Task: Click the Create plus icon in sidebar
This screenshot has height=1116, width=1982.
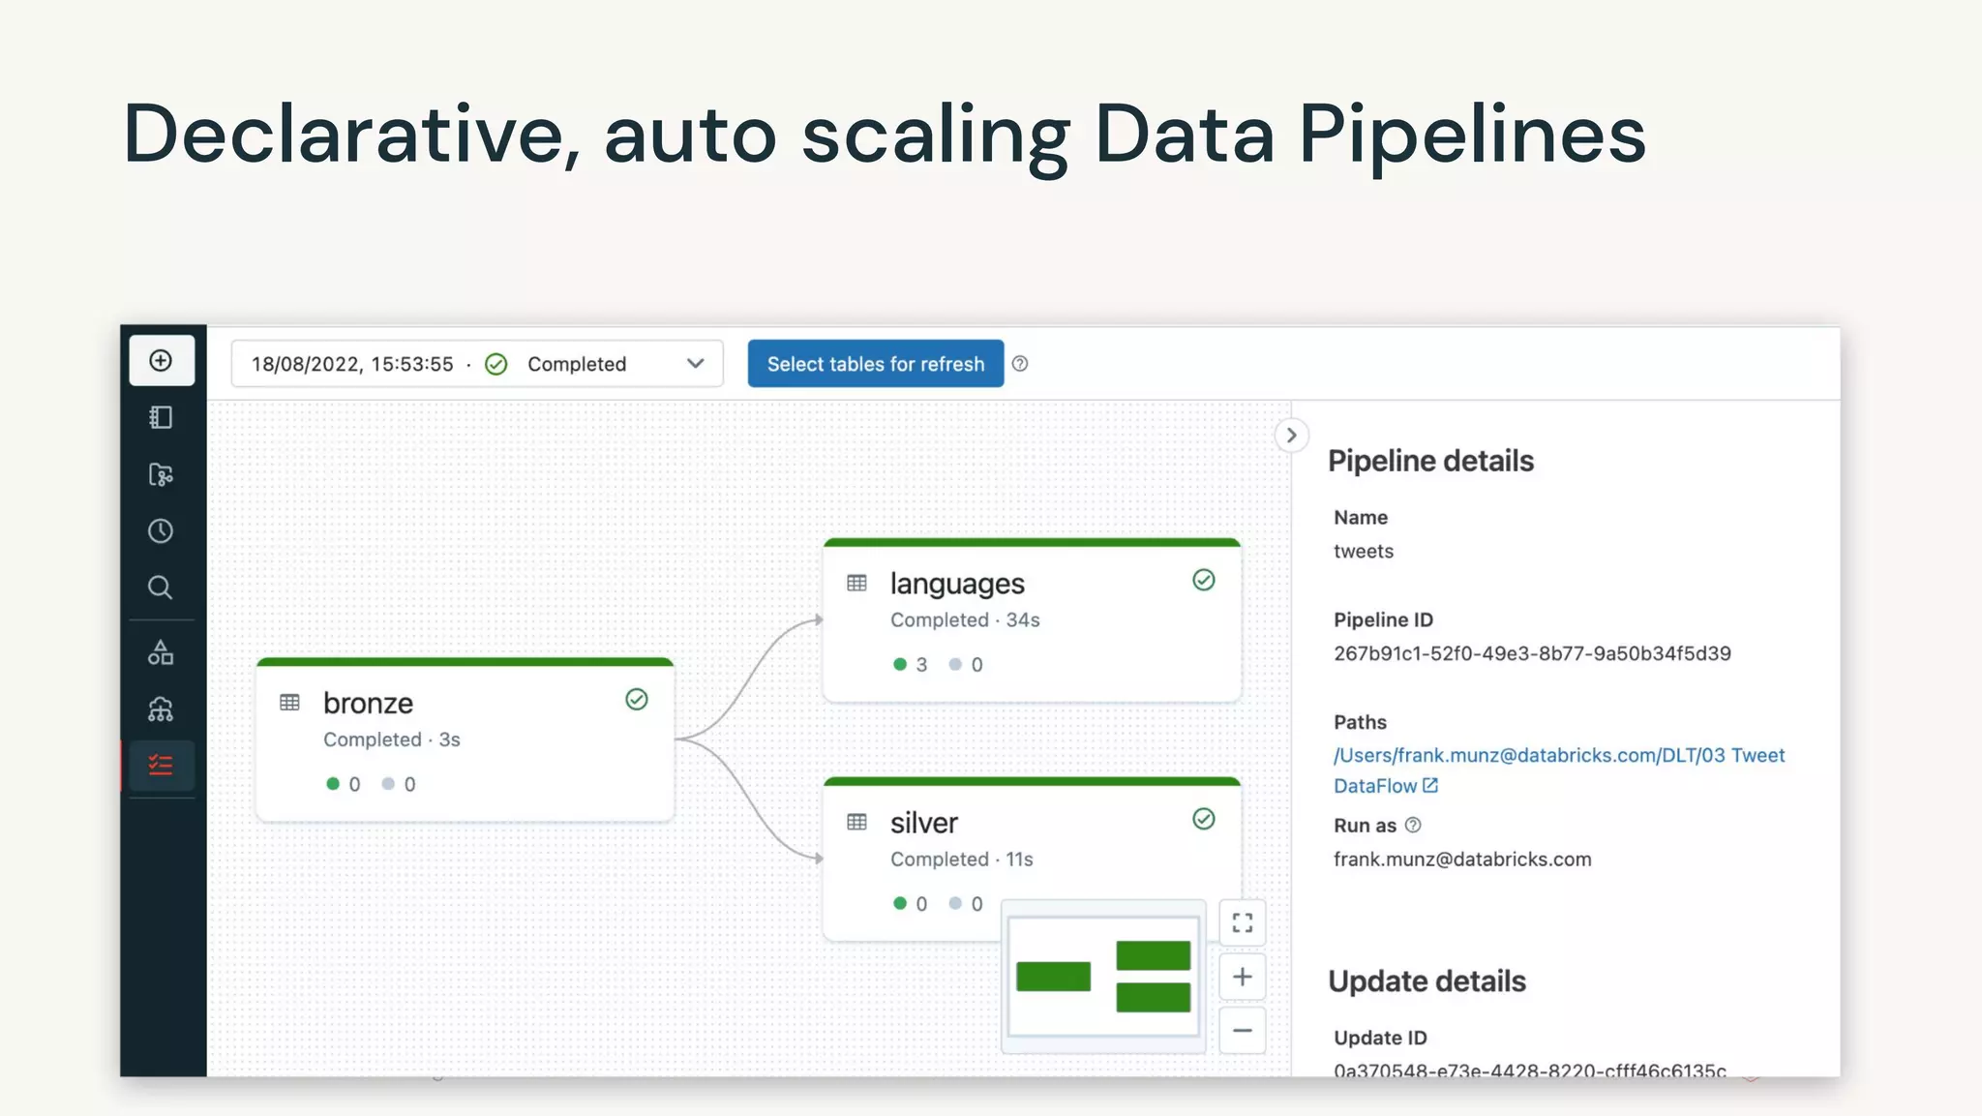Action: tap(162, 361)
